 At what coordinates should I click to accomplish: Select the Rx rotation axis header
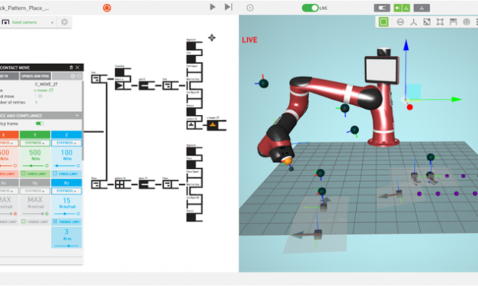(9, 183)
